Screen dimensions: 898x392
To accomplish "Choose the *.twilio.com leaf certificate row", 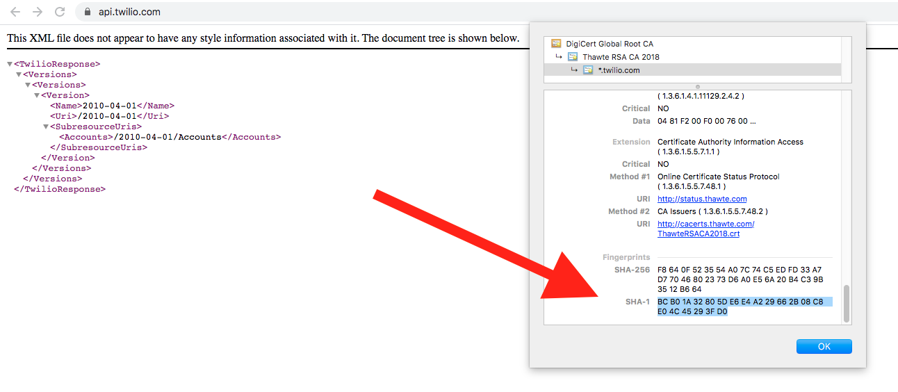I will point(693,70).
